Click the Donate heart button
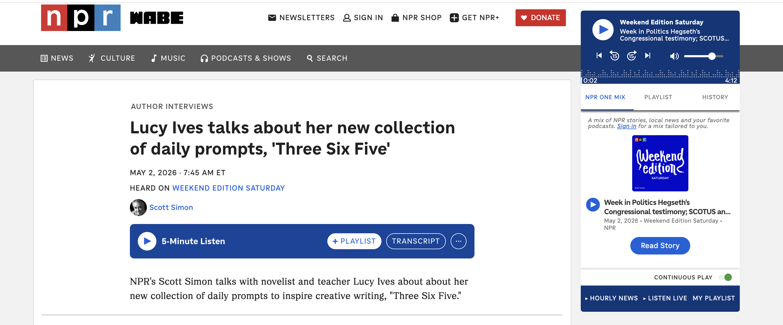Screen dimensions: 783x325 (x=540, y=18)
